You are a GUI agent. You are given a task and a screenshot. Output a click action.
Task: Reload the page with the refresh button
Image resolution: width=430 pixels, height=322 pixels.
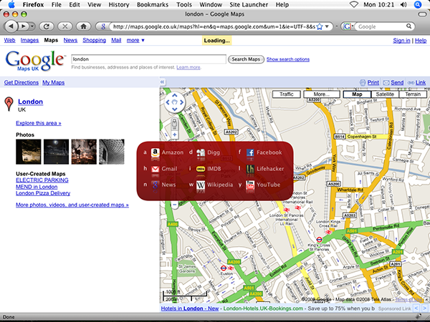click(47, 26)
